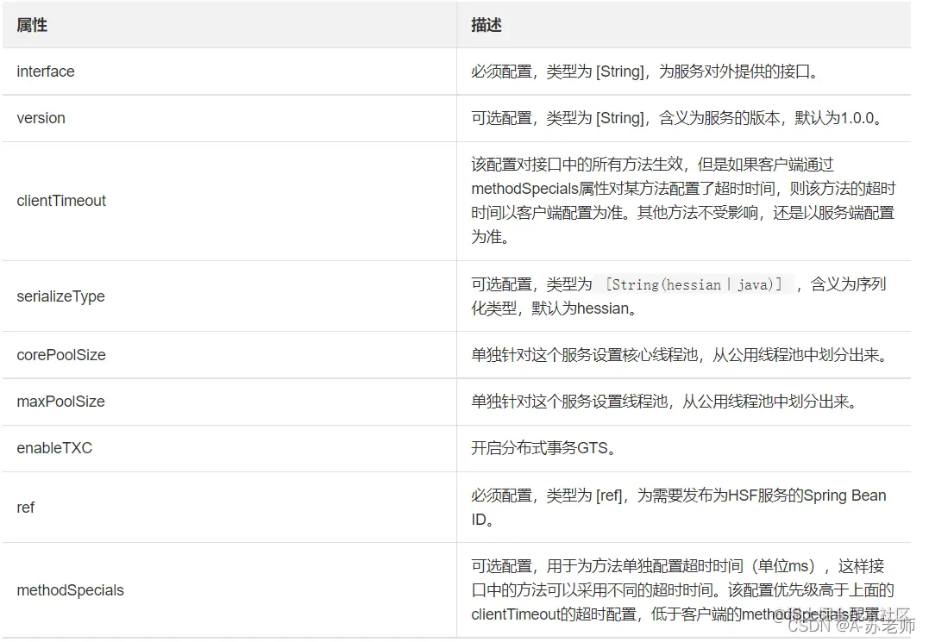929x642 pixels.
Task: Click the interface row description text
Action: 681,71
